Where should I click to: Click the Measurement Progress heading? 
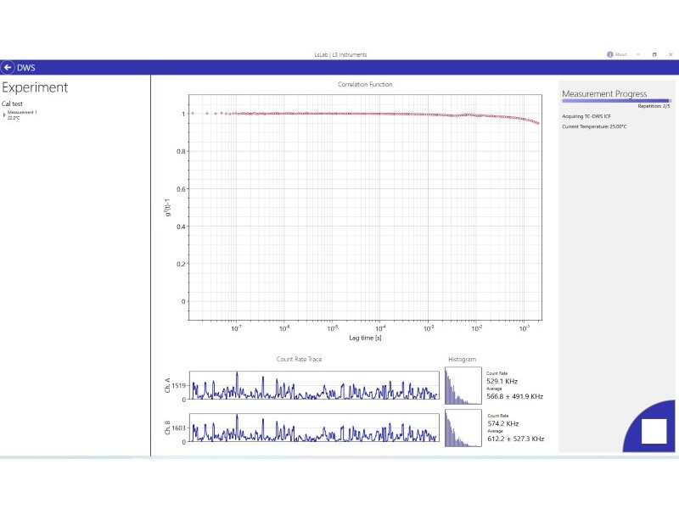point(604,93)
